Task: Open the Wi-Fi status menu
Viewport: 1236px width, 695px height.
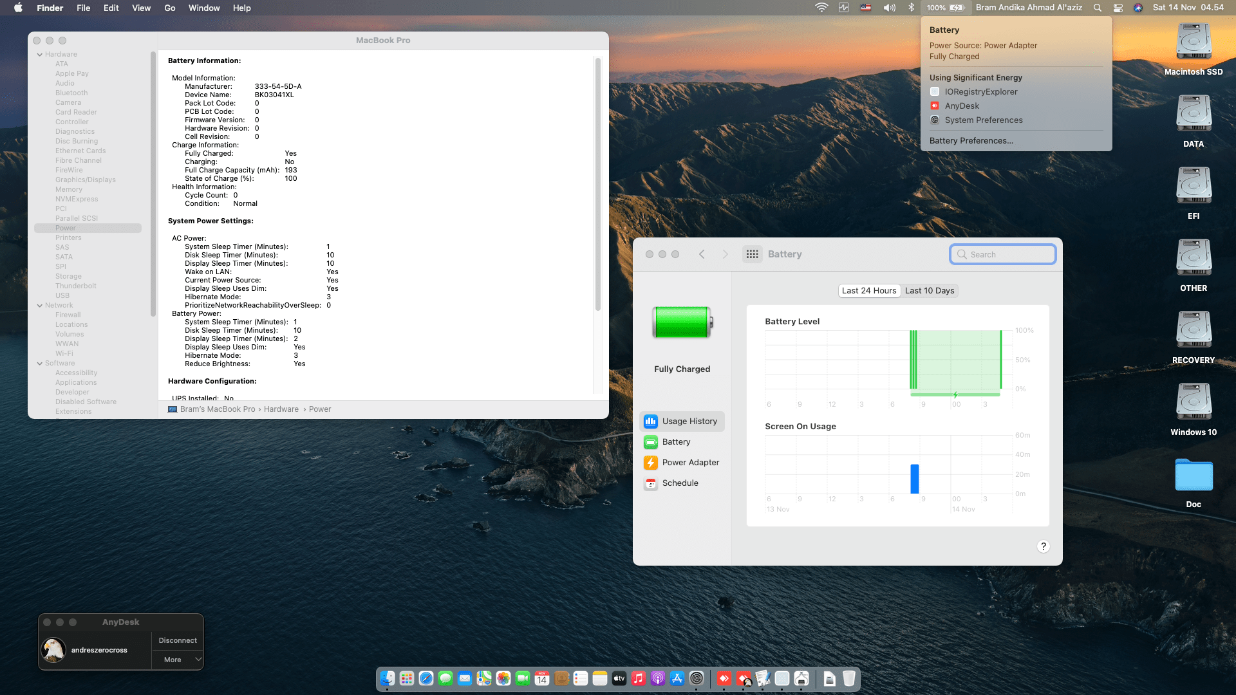Action: point(821,8)
